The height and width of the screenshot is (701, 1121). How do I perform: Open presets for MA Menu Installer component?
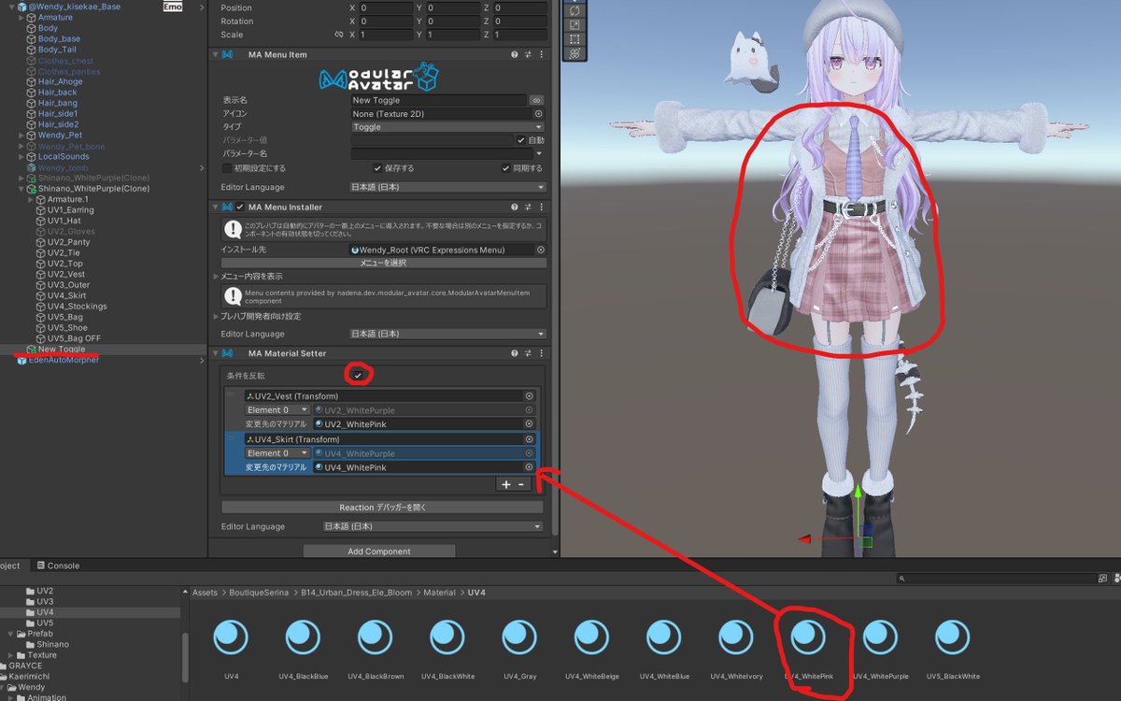(x=528, y=207)
